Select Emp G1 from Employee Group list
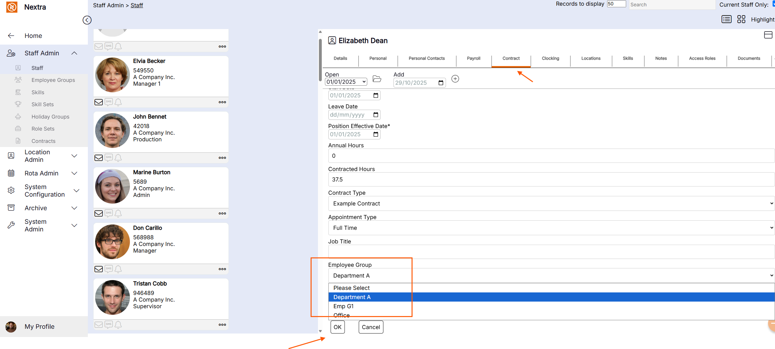This screenshot has height=349, width=775. pos(344,306)
